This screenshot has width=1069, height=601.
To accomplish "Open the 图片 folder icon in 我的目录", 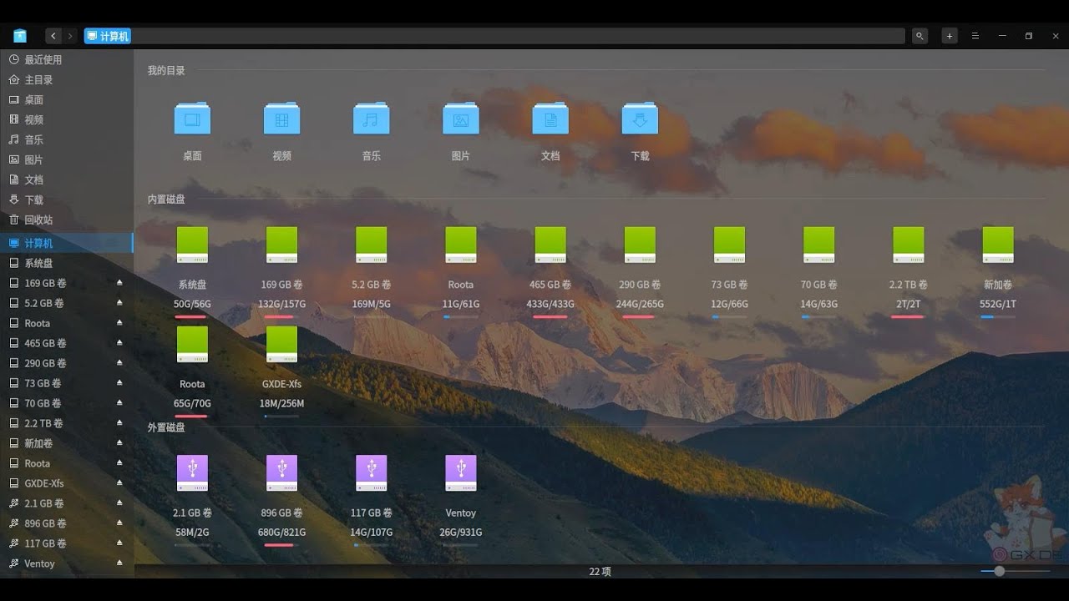I will coord(460,119).
